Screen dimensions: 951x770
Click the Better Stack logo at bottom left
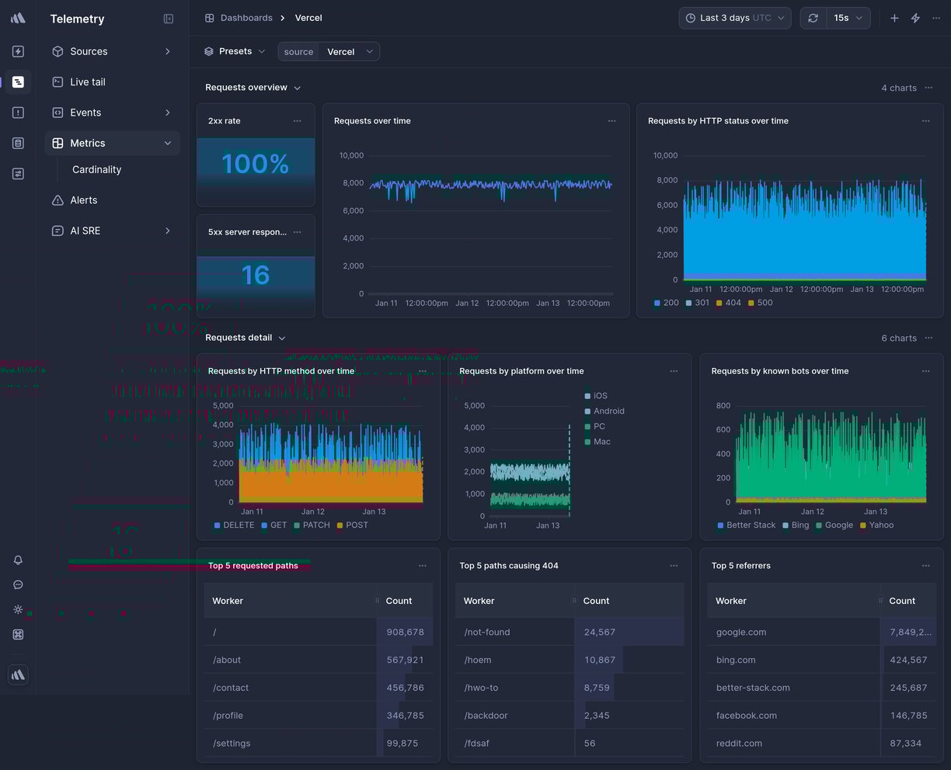point(18,675)
